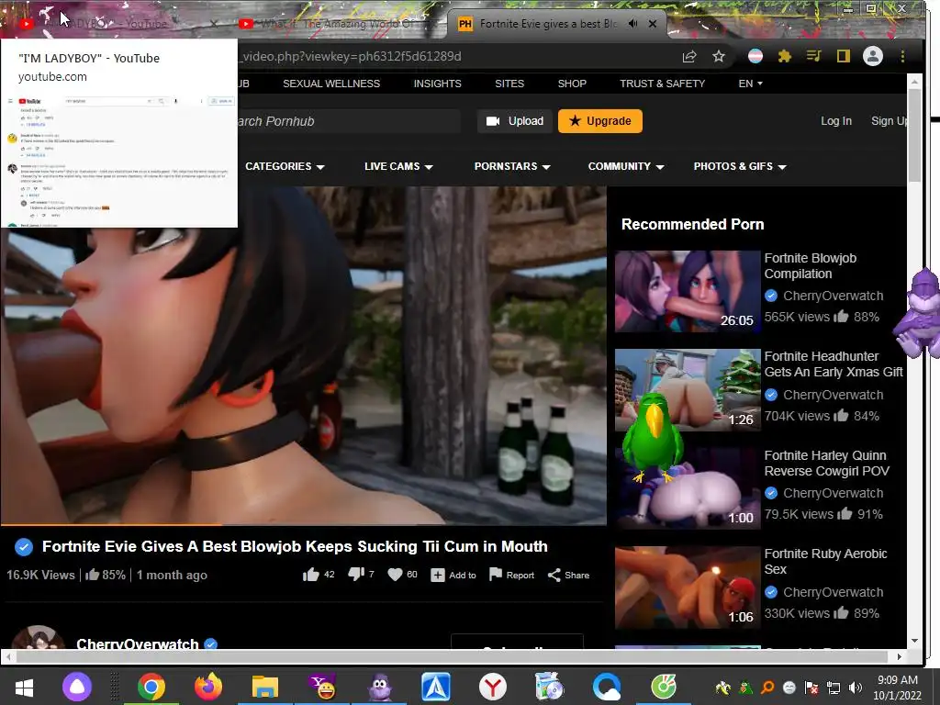Open the recommended thumbnail with 1:06 duration
Screen dimensions: 940x705
688,587
